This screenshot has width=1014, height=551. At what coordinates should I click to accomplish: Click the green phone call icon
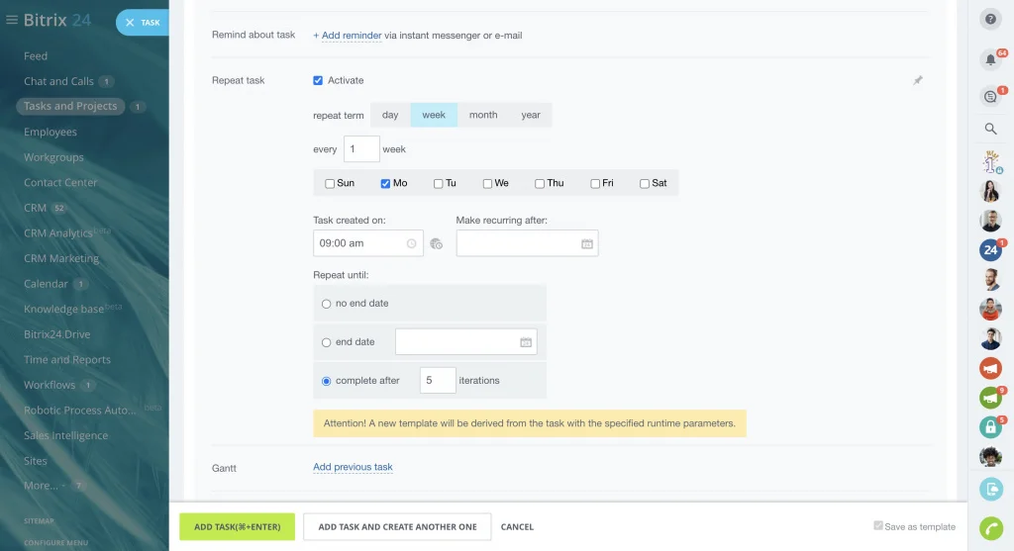coord(990,527)
